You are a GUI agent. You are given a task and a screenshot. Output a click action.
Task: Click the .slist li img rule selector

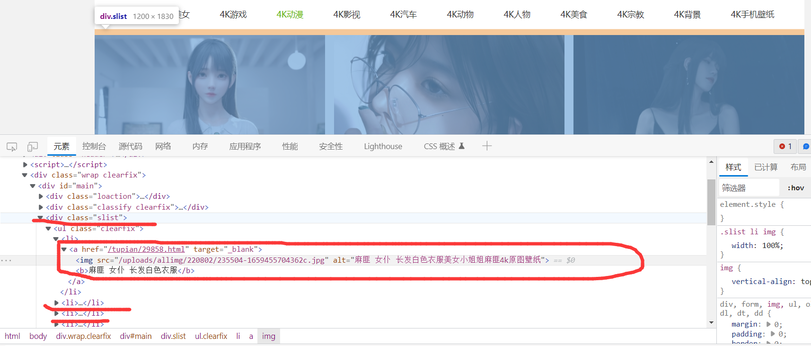tap(748, 232)
